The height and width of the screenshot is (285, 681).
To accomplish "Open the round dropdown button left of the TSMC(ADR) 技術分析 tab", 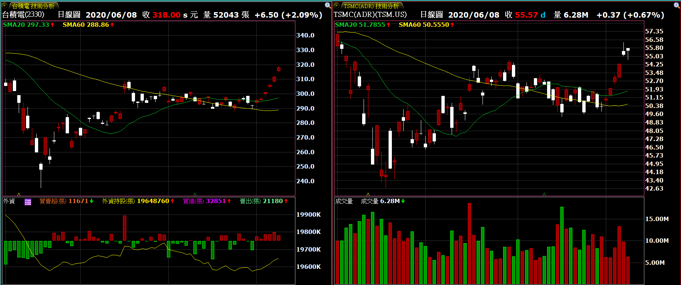I will tap(337, 6).
